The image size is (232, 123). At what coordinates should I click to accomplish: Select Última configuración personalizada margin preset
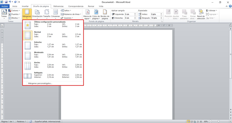tap(53, 25)
